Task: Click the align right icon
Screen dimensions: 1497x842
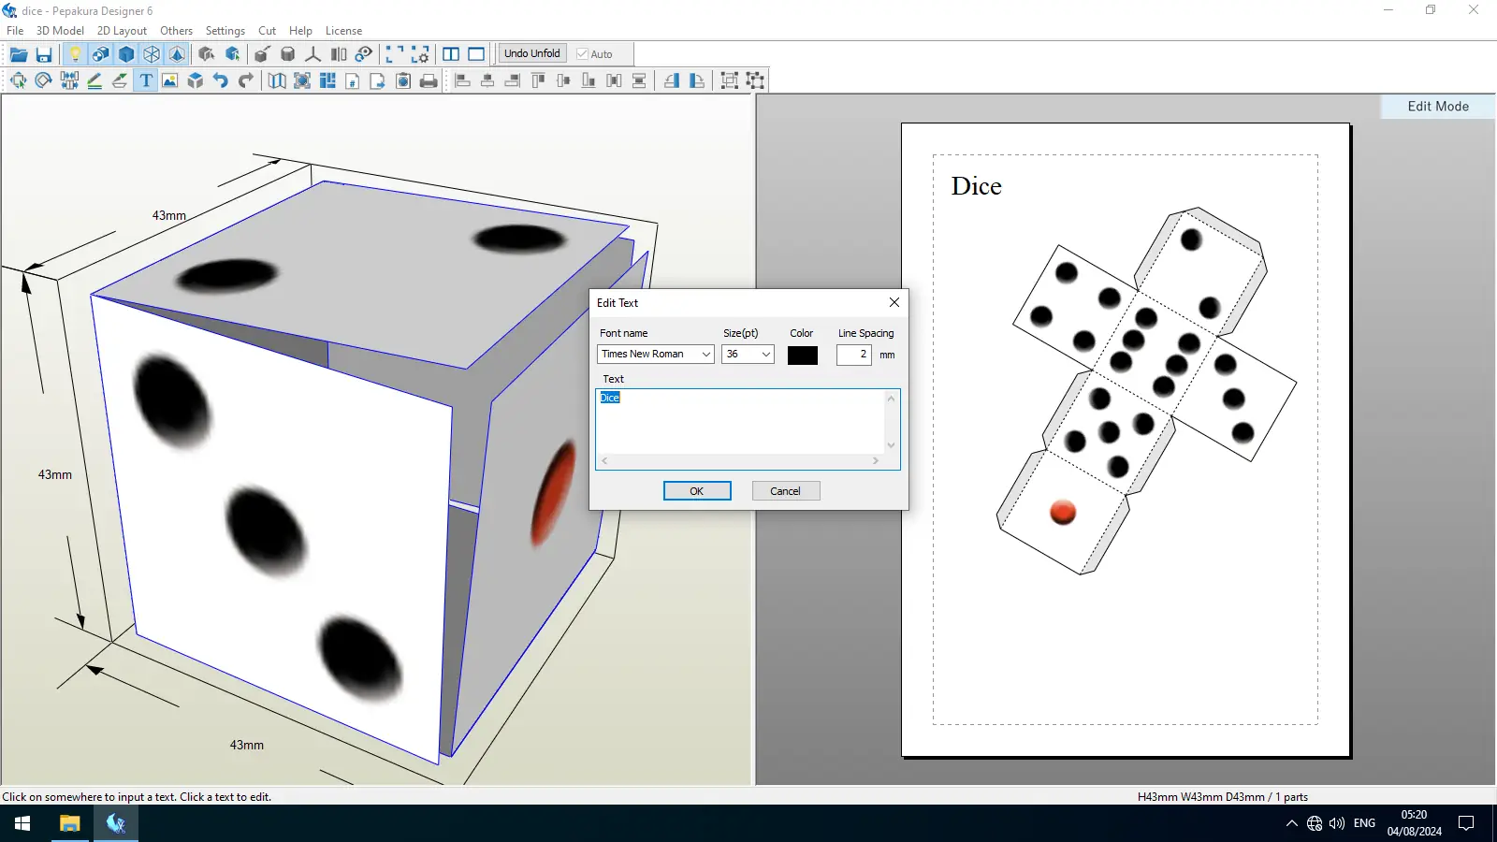Action: (x=513, y=80)
